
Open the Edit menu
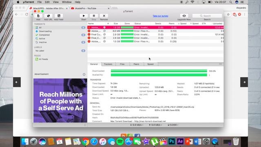click(47, 2)
